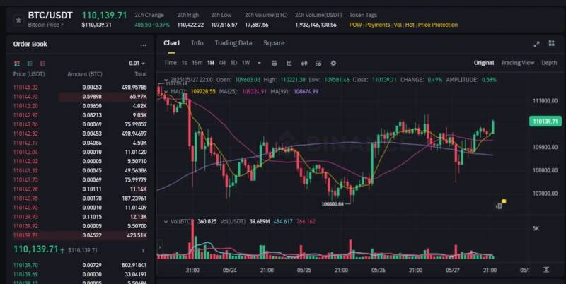The height and width of the screenshot is (284, 566).
Task: Open the Order Book three-dot menu
Action: 143,44
